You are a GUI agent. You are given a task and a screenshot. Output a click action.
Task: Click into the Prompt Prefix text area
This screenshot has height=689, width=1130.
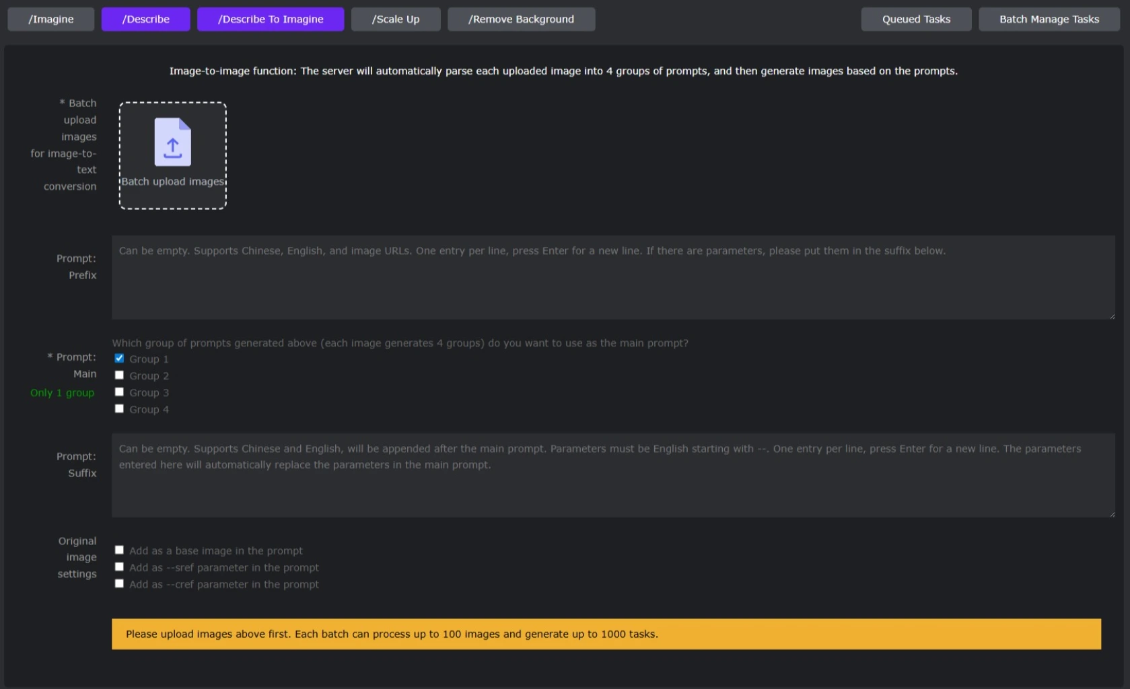click(612, 277)
